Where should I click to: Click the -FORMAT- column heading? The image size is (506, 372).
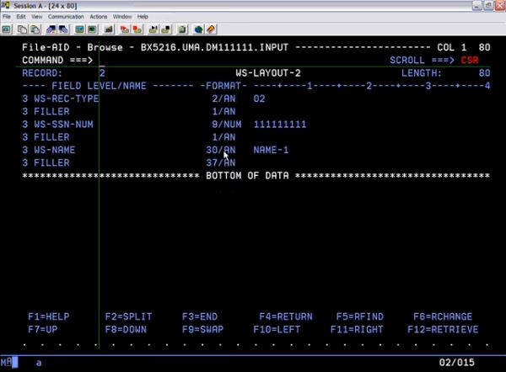223,86
